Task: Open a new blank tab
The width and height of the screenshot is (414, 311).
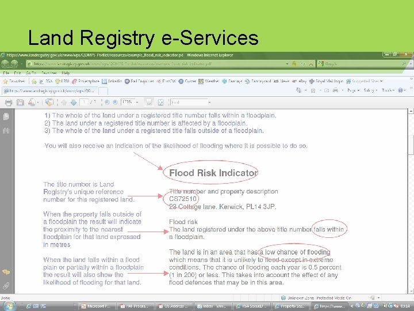Action: coord(103,91)
